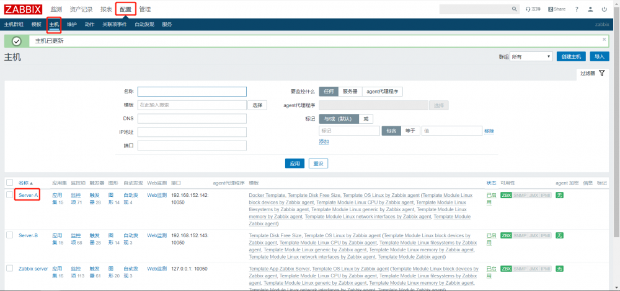The height and width of the screenshot is (291, 620).
Task: Click encryption badge for Zabbix server
Action: (559, 269)
